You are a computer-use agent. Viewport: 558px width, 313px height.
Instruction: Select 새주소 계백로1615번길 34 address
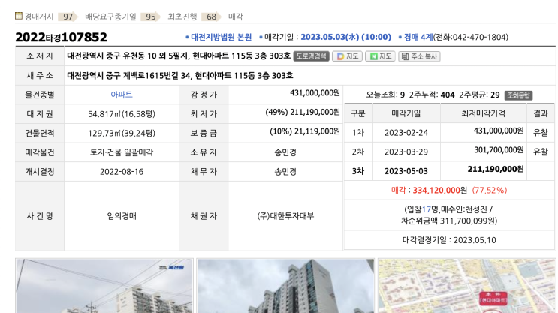(x=180, y=75)
